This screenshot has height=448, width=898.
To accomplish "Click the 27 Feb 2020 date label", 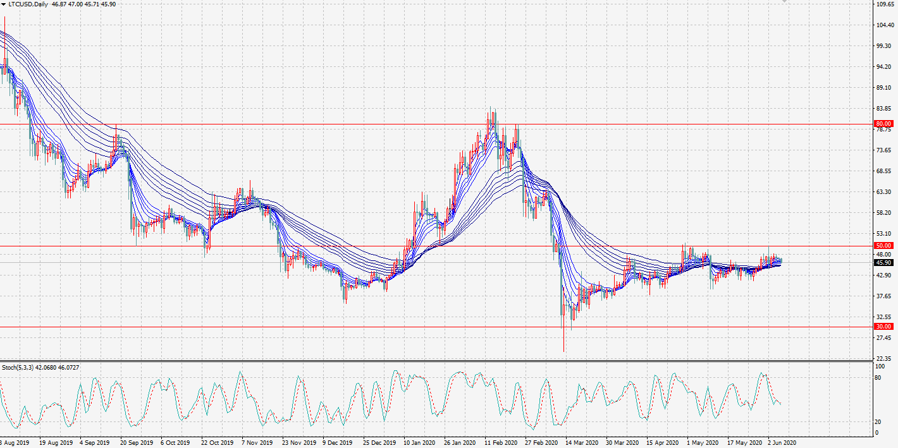I will pos(541,442).
